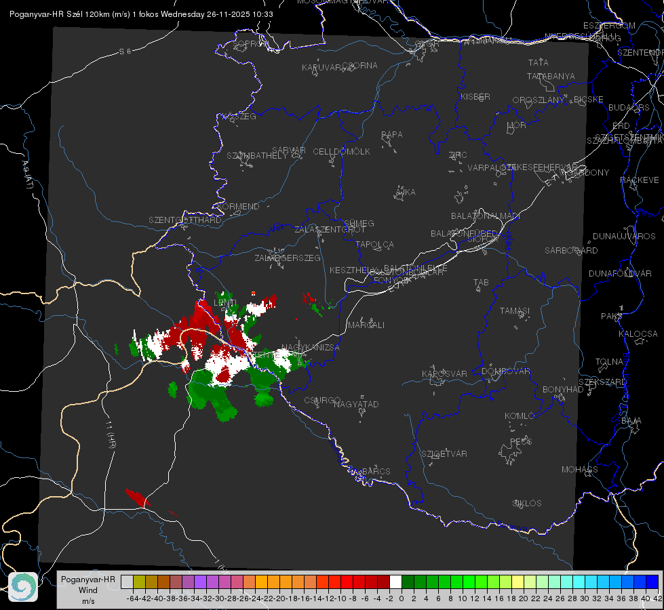Click the '11 (HR)' road label
Image resolution: width=664 pixels, height=610 pixels.
click(x=111, y=434)
